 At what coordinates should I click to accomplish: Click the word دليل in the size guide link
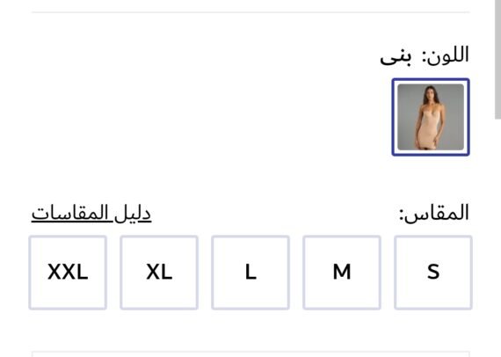pos(132,213)
